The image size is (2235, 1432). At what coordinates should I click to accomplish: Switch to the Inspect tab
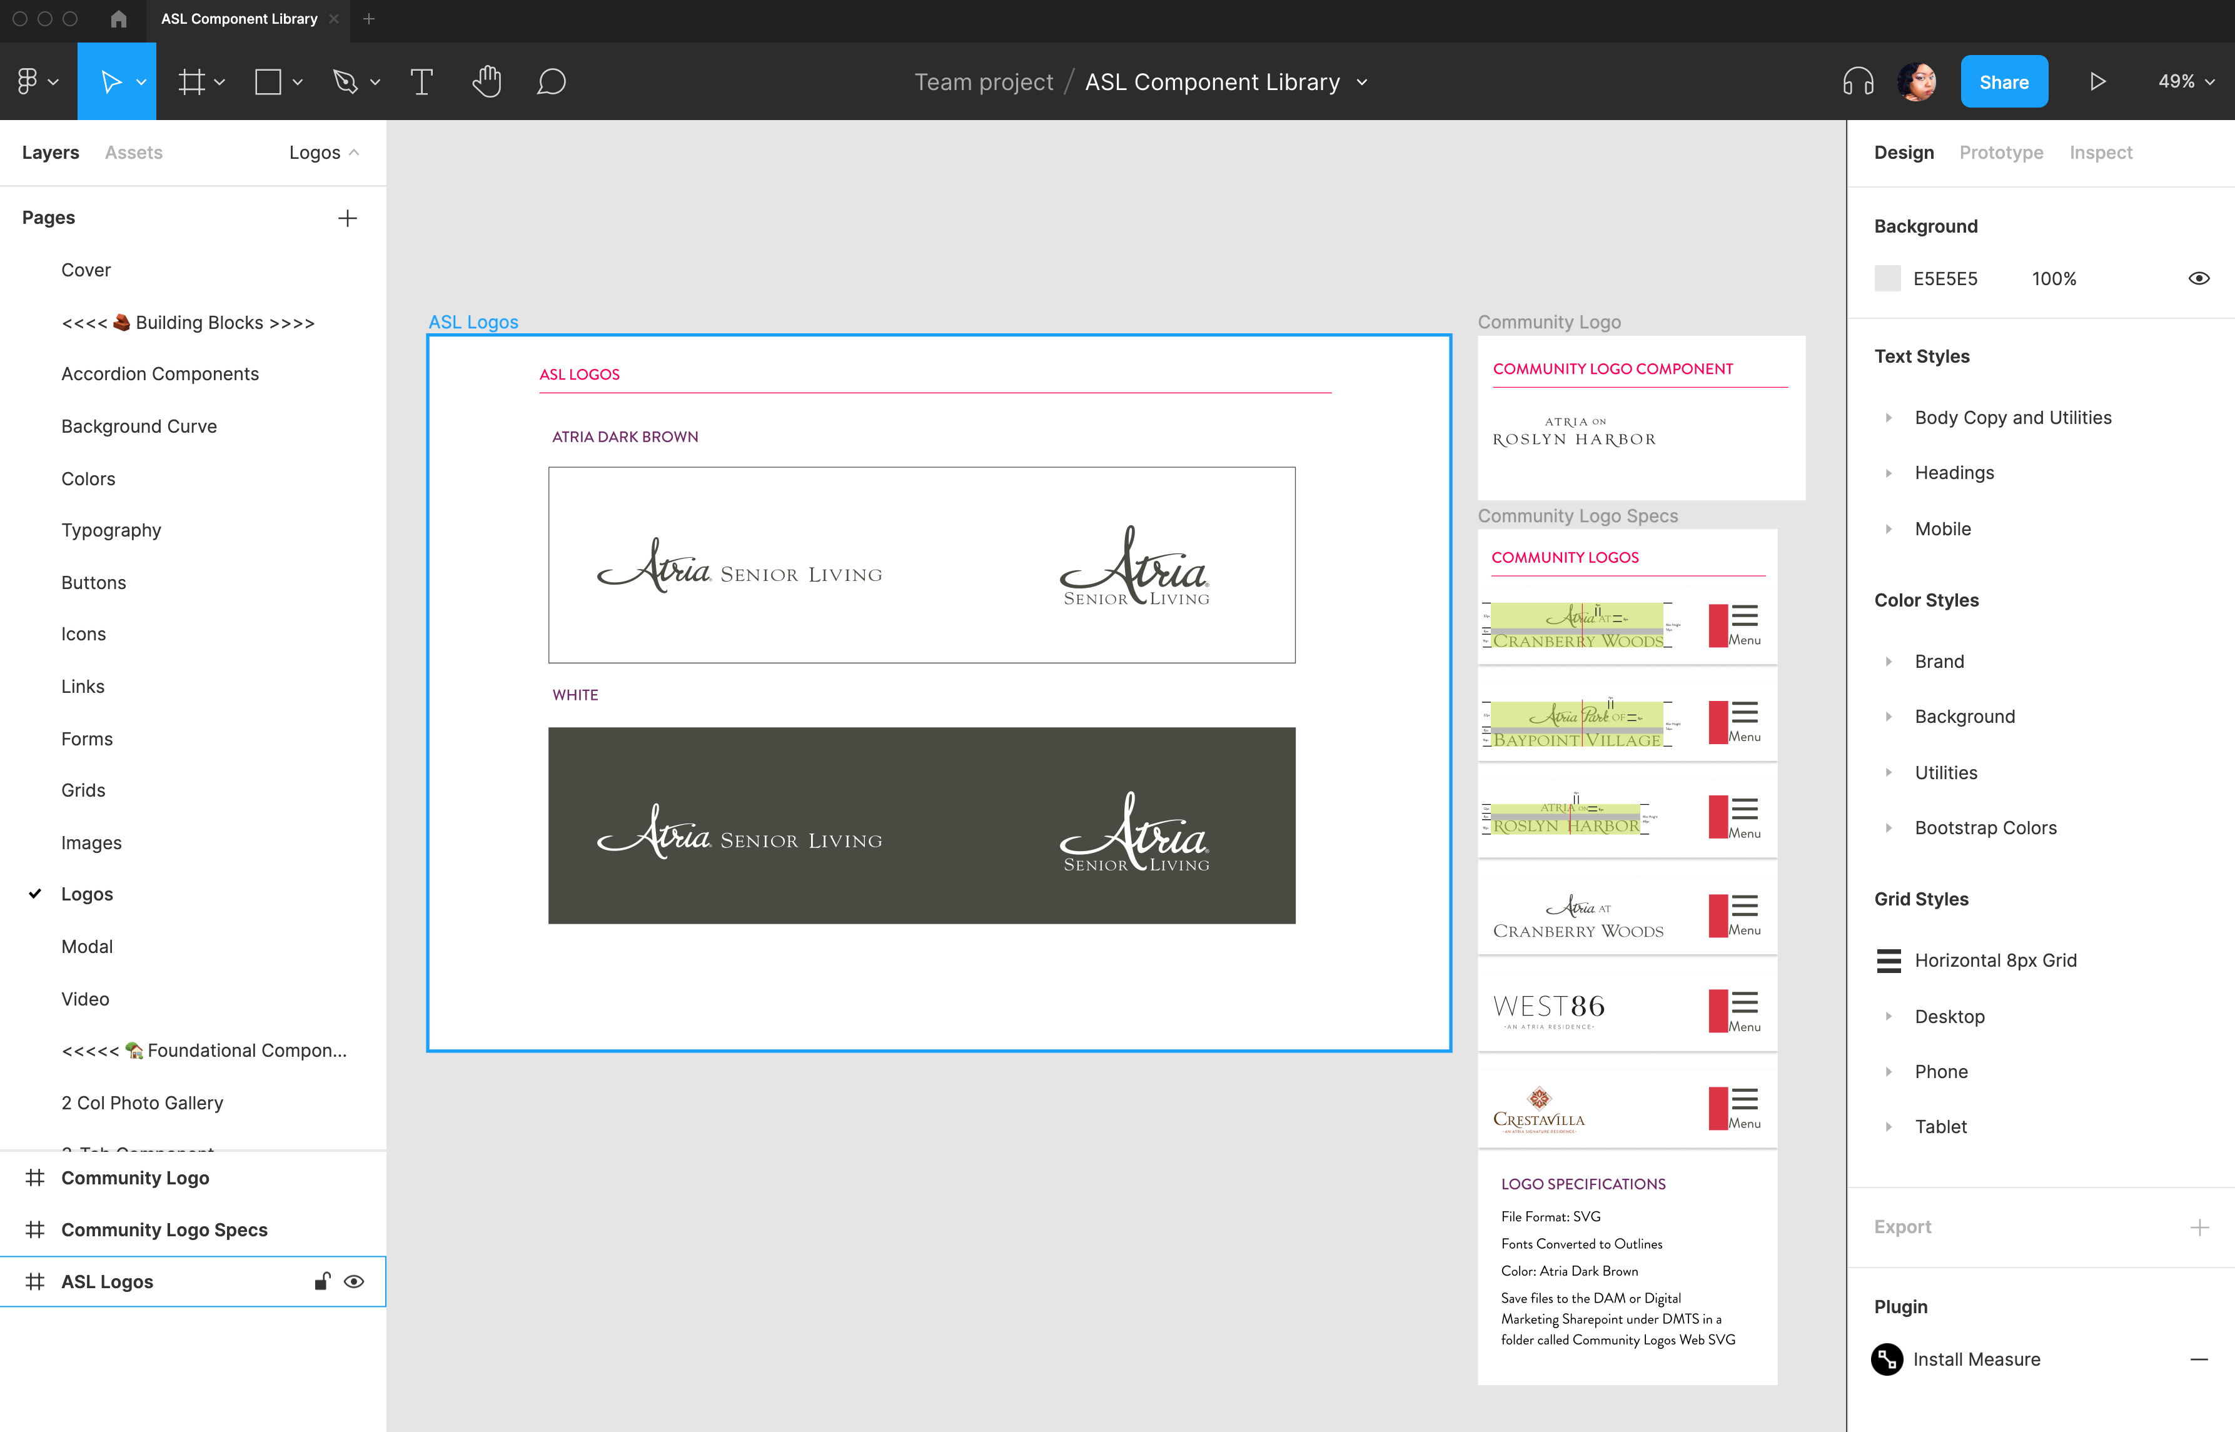click(2100, 153)
